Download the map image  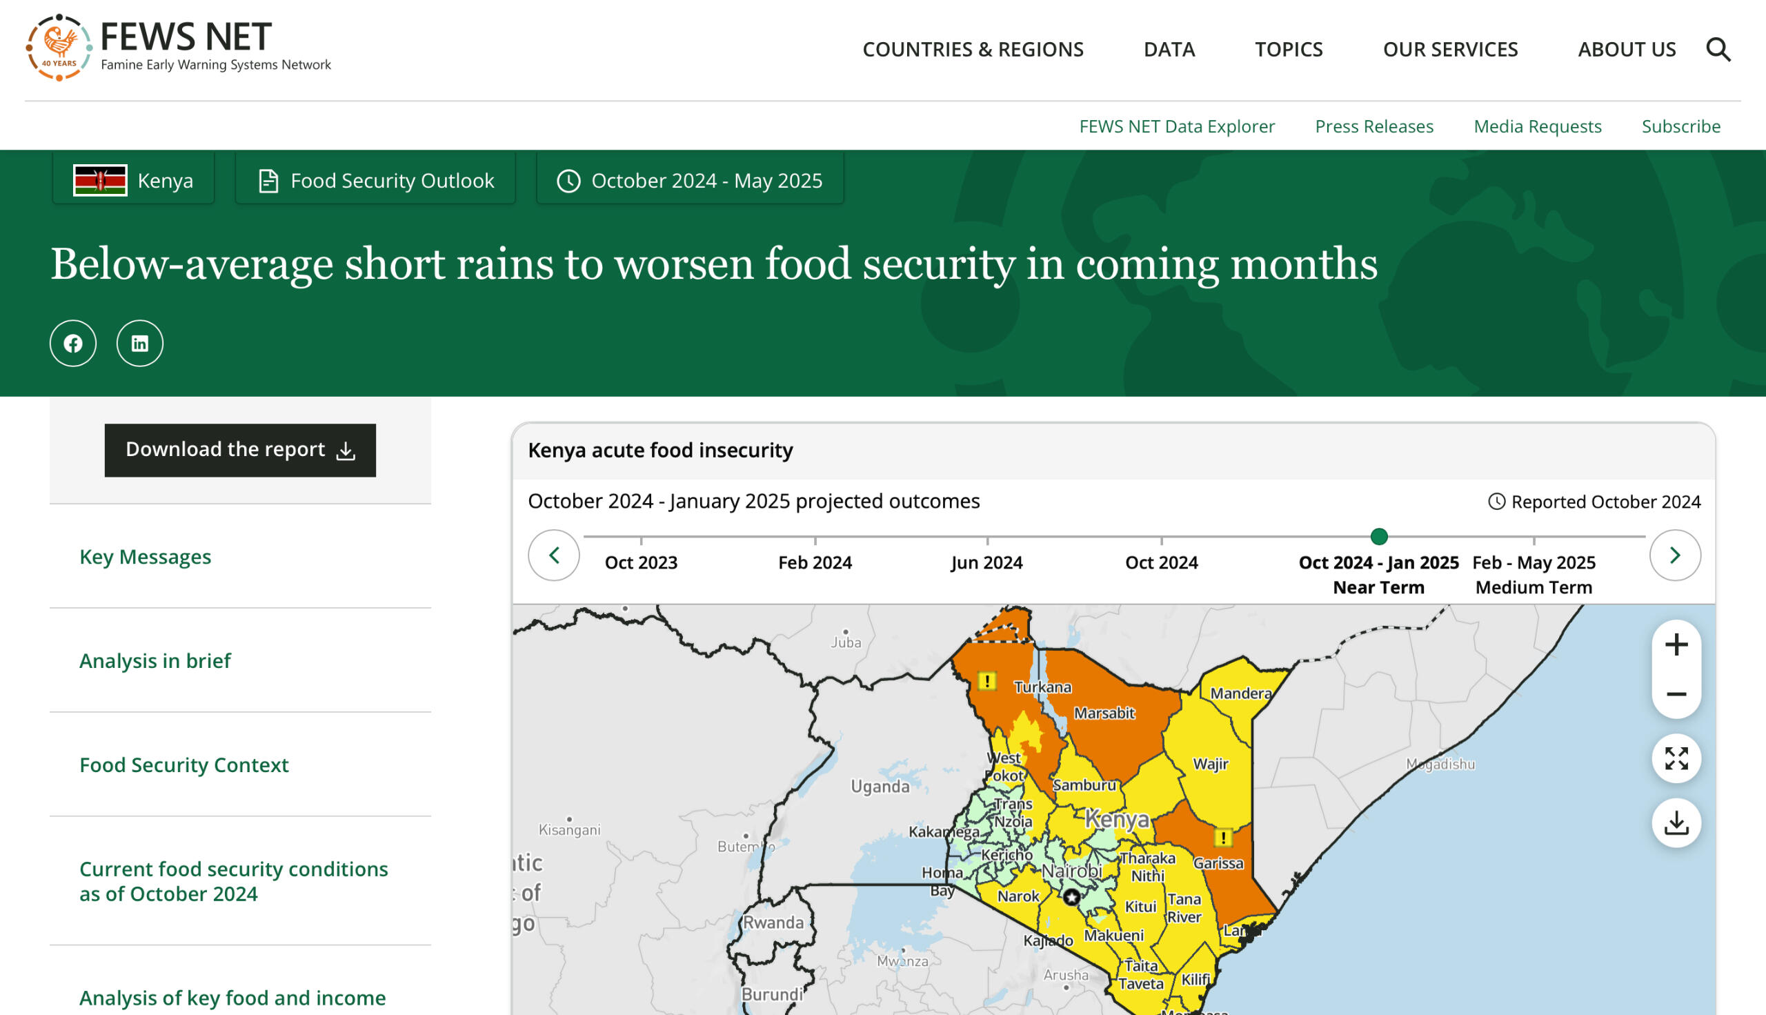(x=1676, y=822)
